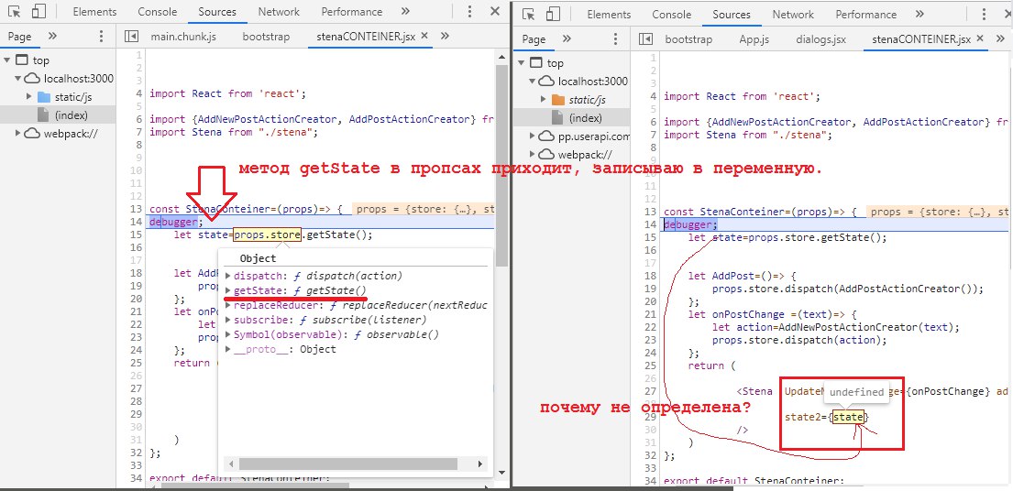Close the left DevTools panel
Screen dimensions: 1013x491
pyautogui.click(x=495, y=12)
